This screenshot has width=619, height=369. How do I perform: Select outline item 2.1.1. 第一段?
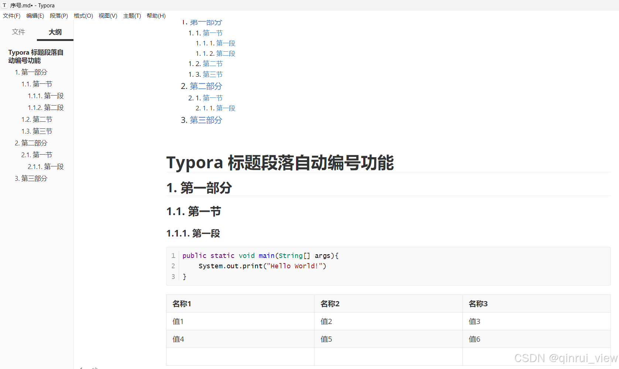[46, 166]
